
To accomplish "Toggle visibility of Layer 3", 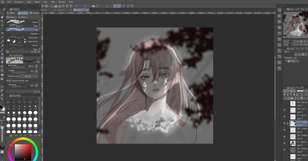I will pyautogui.click(x=284, y=103).
